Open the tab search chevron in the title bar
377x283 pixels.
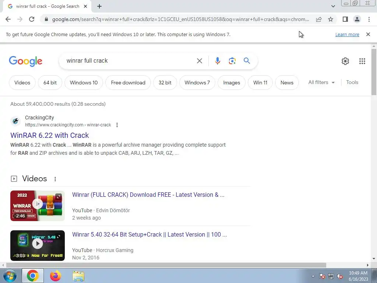[333, 6]
